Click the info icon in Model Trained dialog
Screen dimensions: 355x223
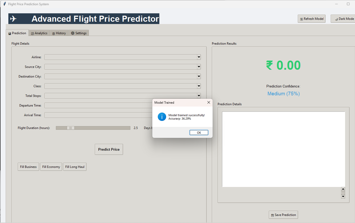pos(162,117)
